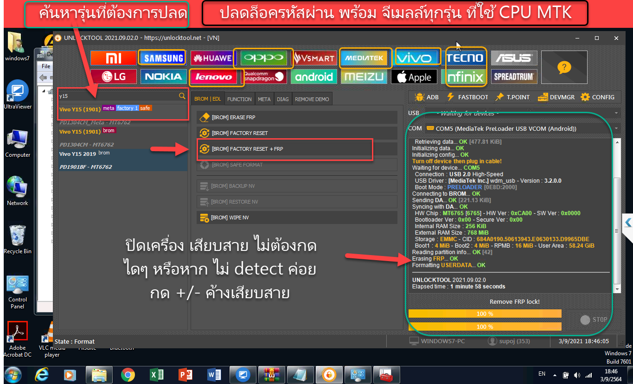633x384 pixels.
Task: Click [BROM] BACKUP NV button
Action: 297,186
